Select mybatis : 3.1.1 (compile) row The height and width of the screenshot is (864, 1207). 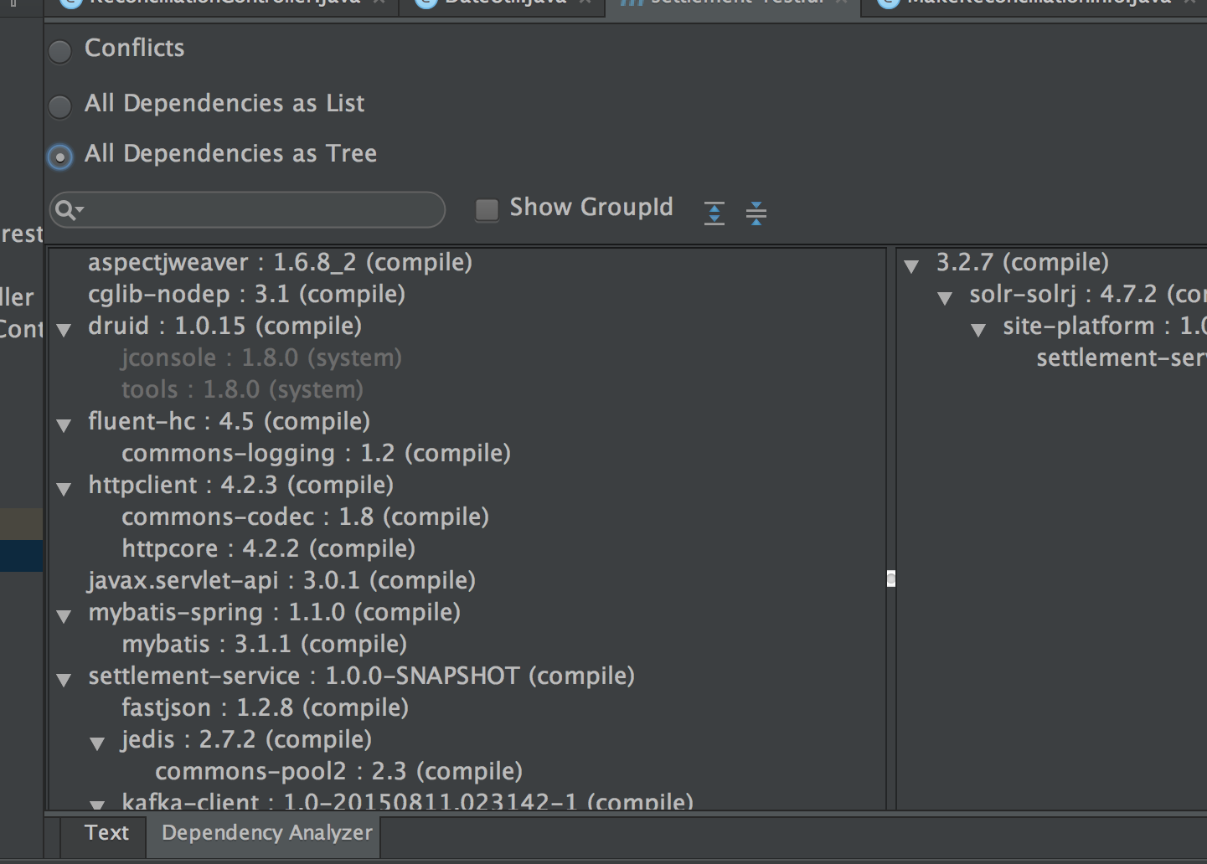pyautogui.click(x=264, y=645)
